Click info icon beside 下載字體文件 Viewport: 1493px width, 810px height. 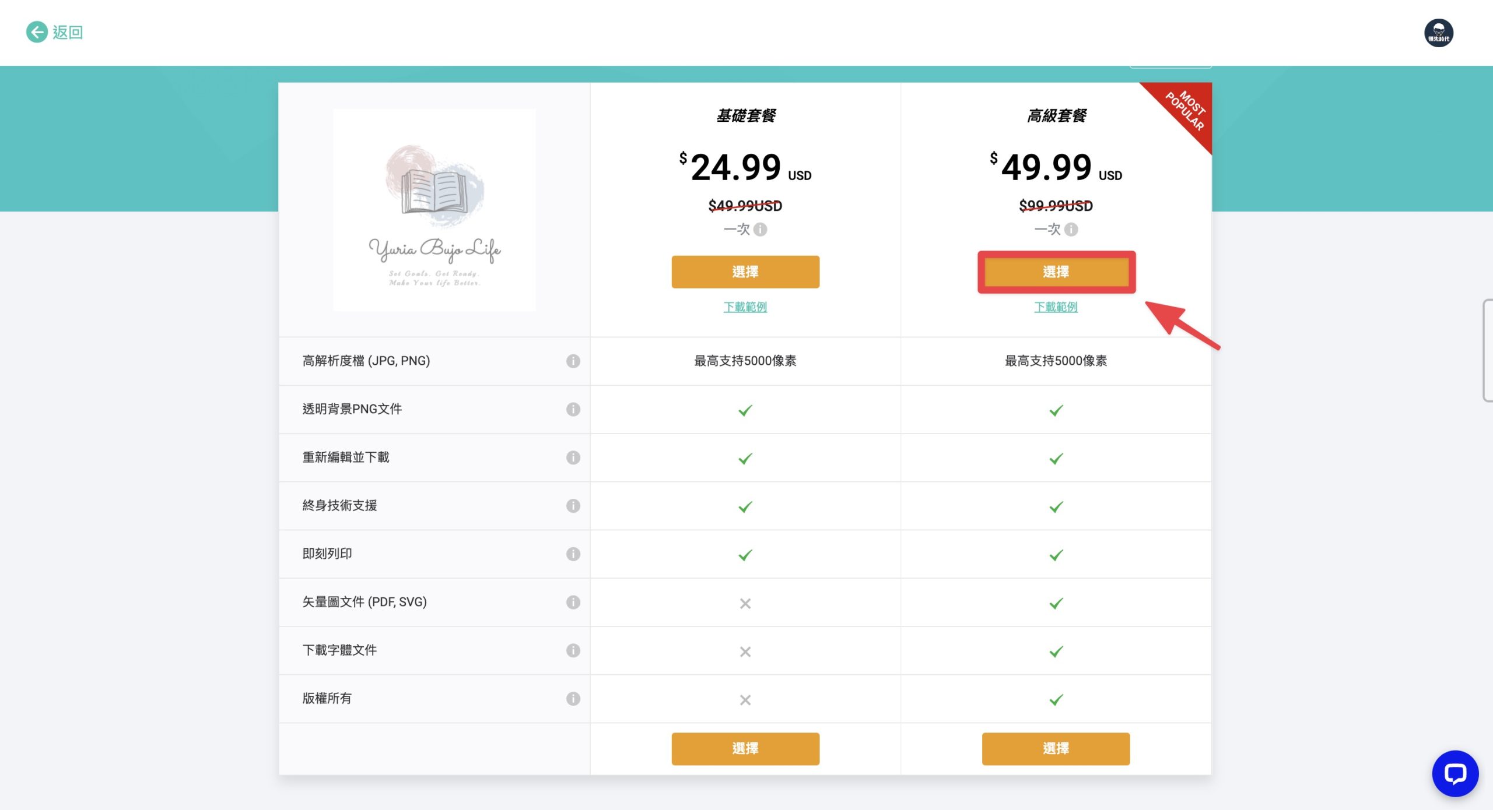pyautogui.click(x=573, y=650)
